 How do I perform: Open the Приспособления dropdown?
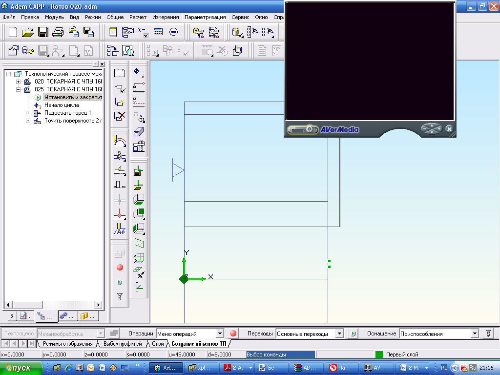click(x=475, y=333)
